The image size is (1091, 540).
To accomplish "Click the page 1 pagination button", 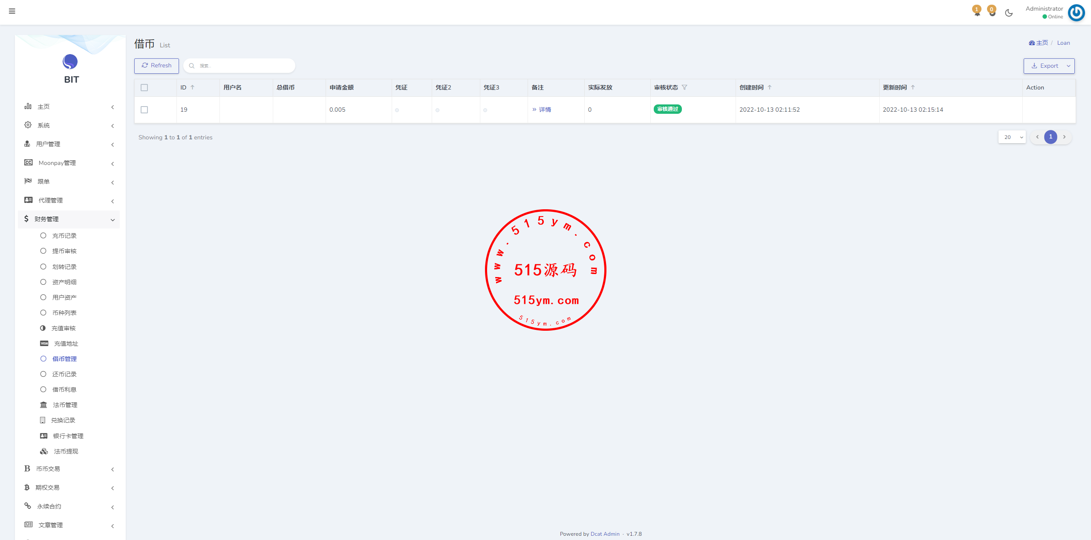I will [1051, 137].
